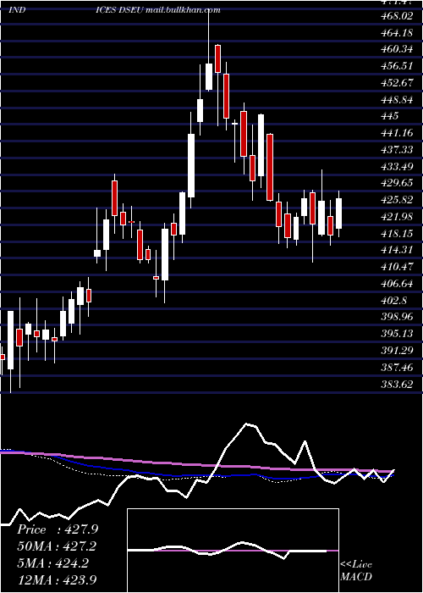Click inside the MACD inset panel
The image size is (423, 593).
tap(233, 551)
